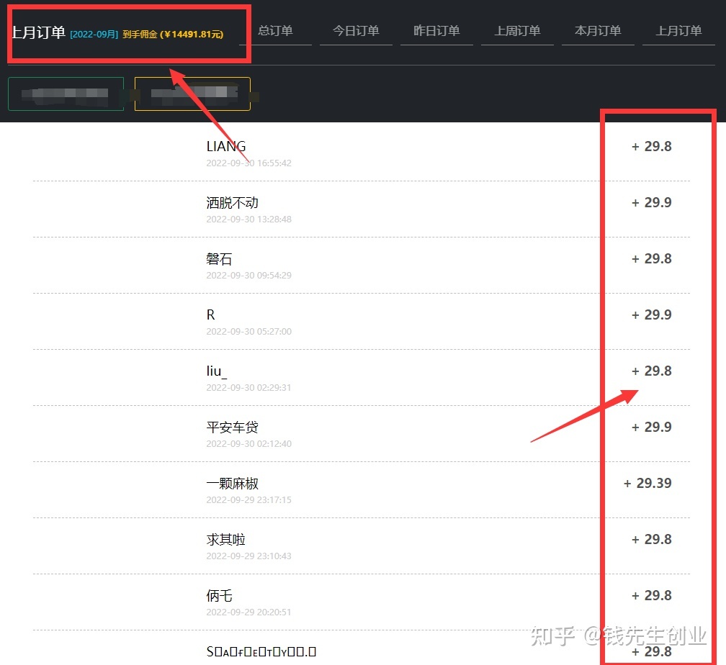Switch to the 今日订单 tab
Viewport: 726px width, 665px height.
356,31
